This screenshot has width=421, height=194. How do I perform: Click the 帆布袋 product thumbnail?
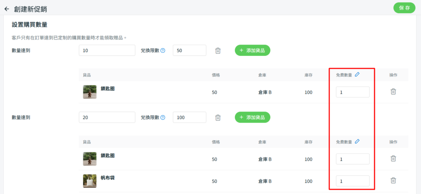point(90,181)
